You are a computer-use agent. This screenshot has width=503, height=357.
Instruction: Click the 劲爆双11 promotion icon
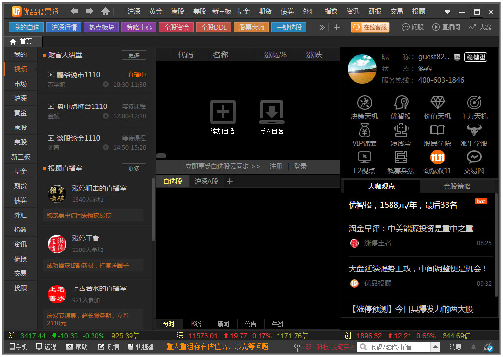pyautogui.click(x=437, y=158)
